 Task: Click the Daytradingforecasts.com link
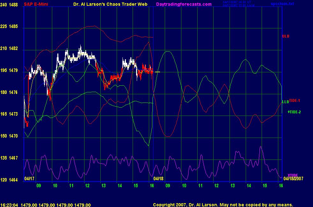[184, 4]
